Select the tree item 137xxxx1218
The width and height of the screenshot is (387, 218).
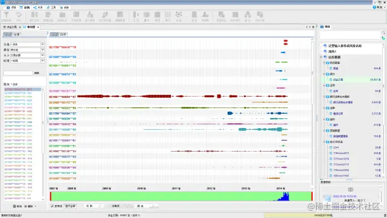click(341, 159)
